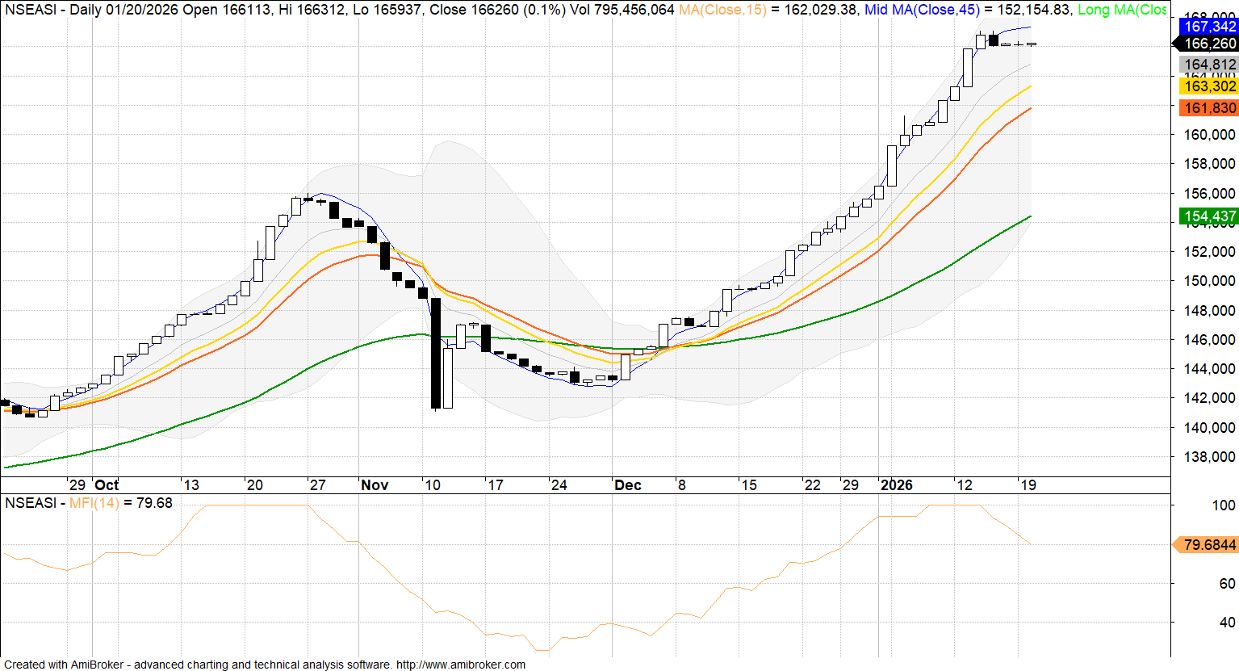Image resolution: width=1239 pixels, height=671 pixels.
Task: Click the blue 167,342 price tag
Action: (1208, 27)
